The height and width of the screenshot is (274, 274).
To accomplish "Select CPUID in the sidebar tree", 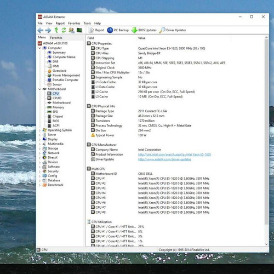I will (57, 98).
